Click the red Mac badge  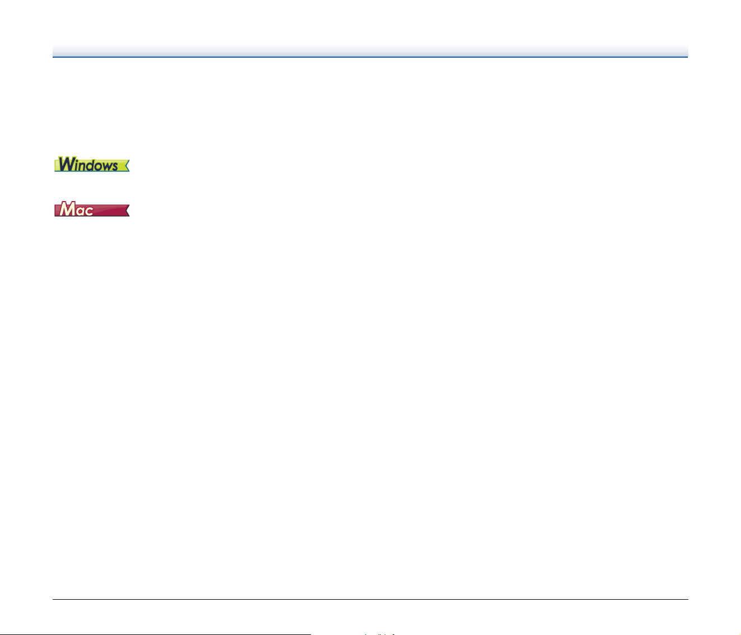tap(92, 210)
